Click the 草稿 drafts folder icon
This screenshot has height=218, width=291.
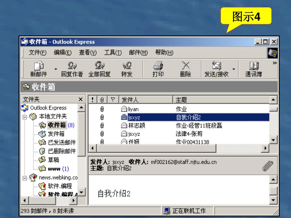42,160
